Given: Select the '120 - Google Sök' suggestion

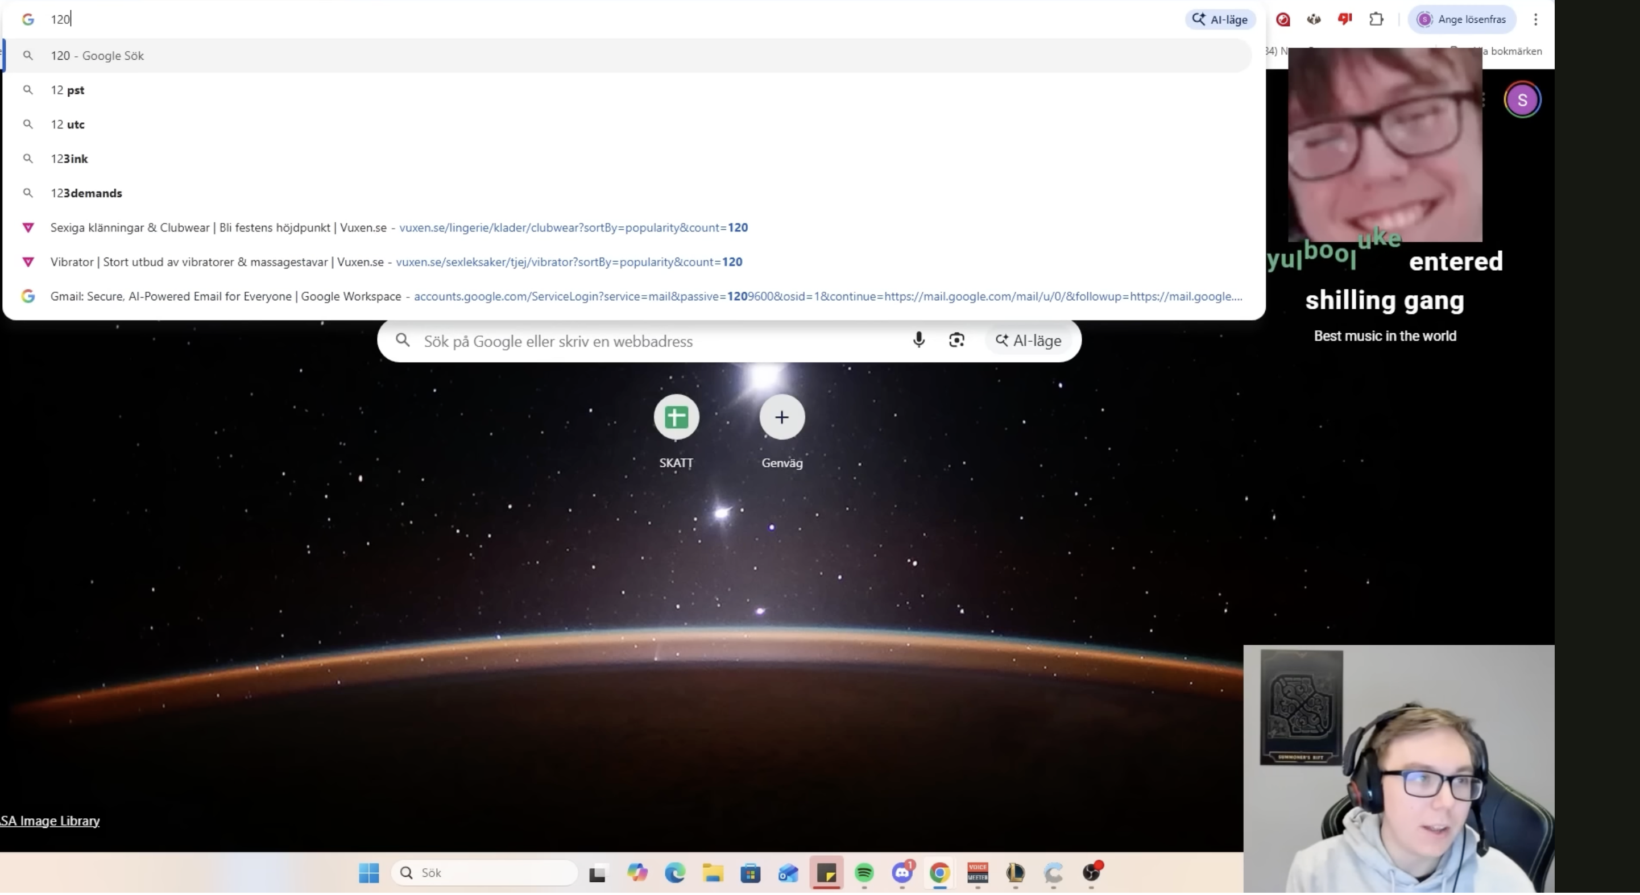Looking at the screenshot, I should point(97,55).
